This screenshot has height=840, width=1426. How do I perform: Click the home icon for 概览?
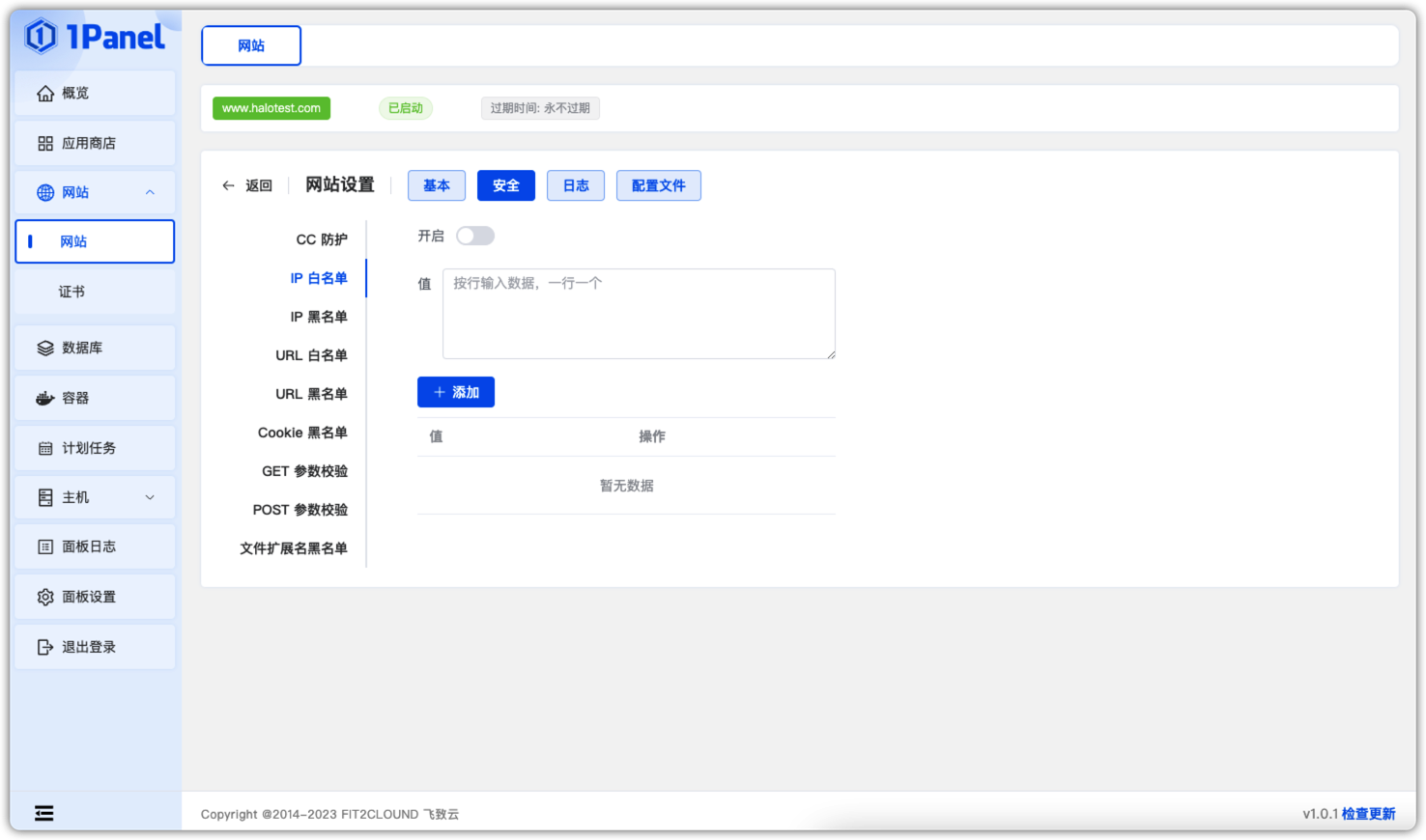pos(45,94)
